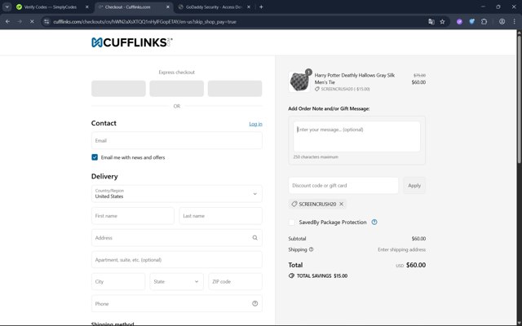Open the tab search dropdown arrow

tap(7, 7)
